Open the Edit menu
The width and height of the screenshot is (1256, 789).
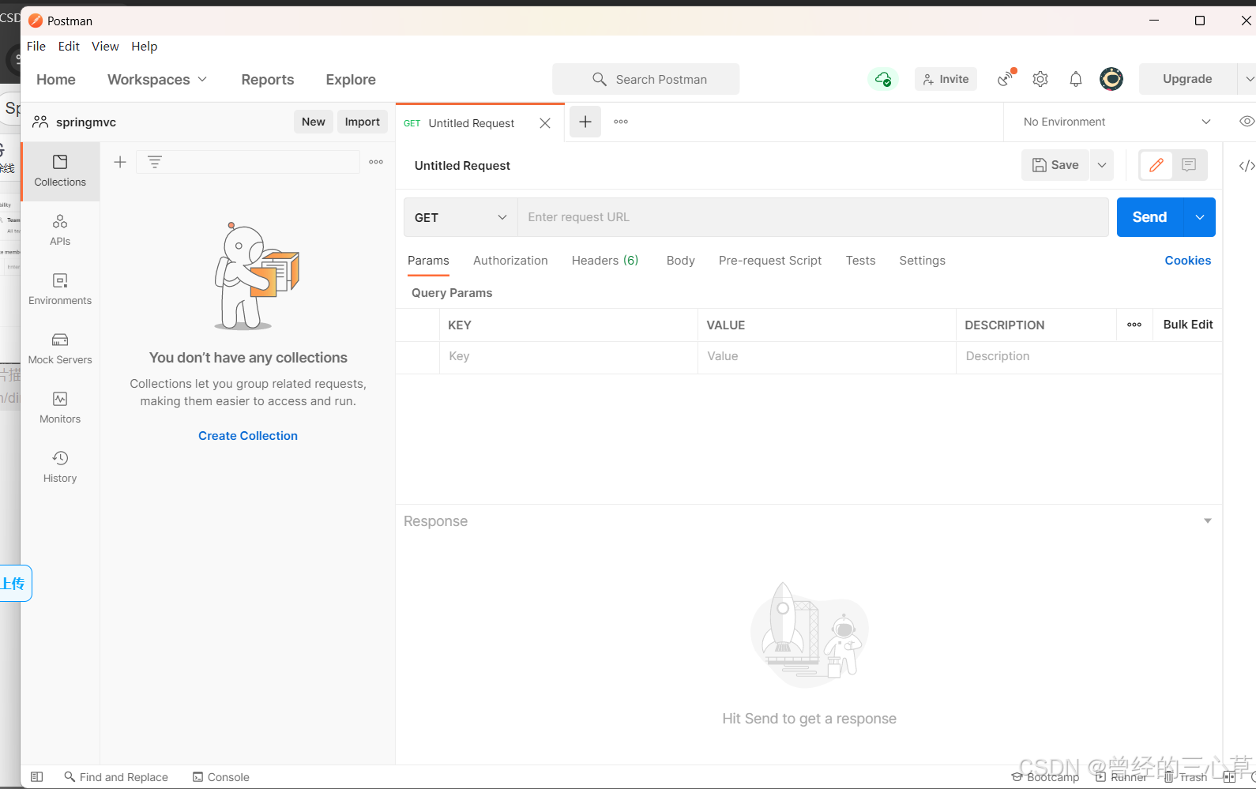point(69,47)
